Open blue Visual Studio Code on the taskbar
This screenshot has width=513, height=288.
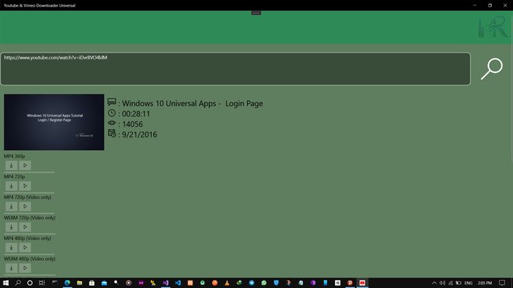pyautogui.click(x=178, y=283)
